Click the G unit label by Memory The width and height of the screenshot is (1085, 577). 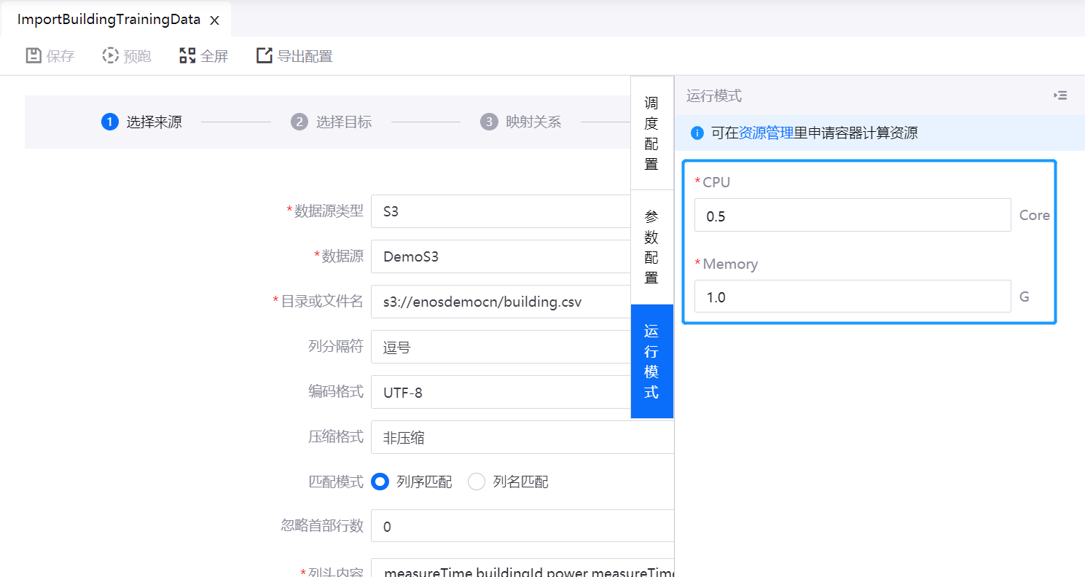1025,297
